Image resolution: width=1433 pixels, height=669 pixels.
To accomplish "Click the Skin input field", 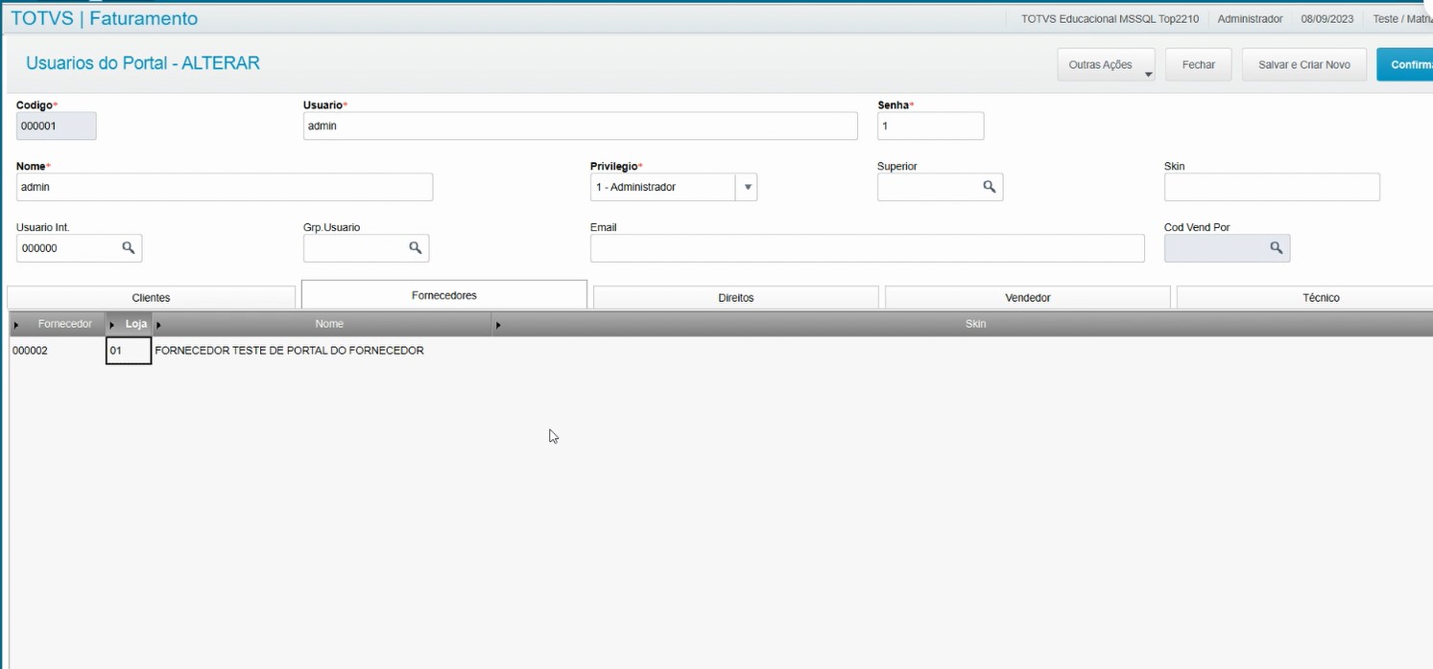I will 1272,187.
